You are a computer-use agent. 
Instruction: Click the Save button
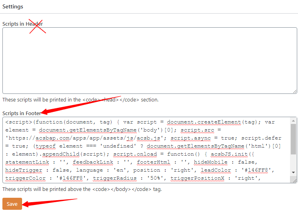[12, 204]
